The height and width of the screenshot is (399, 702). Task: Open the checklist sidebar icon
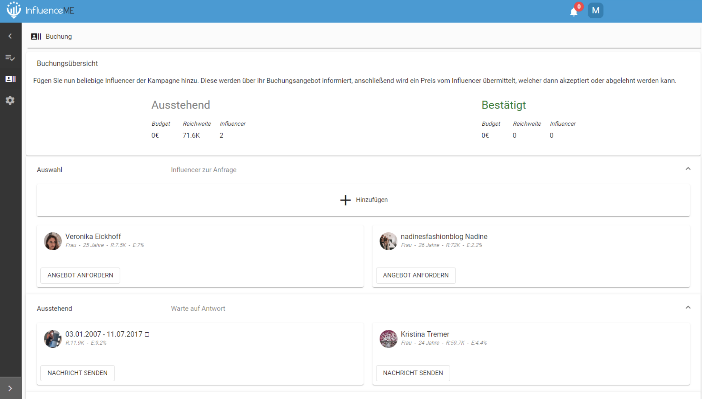[x=10, y=57]
